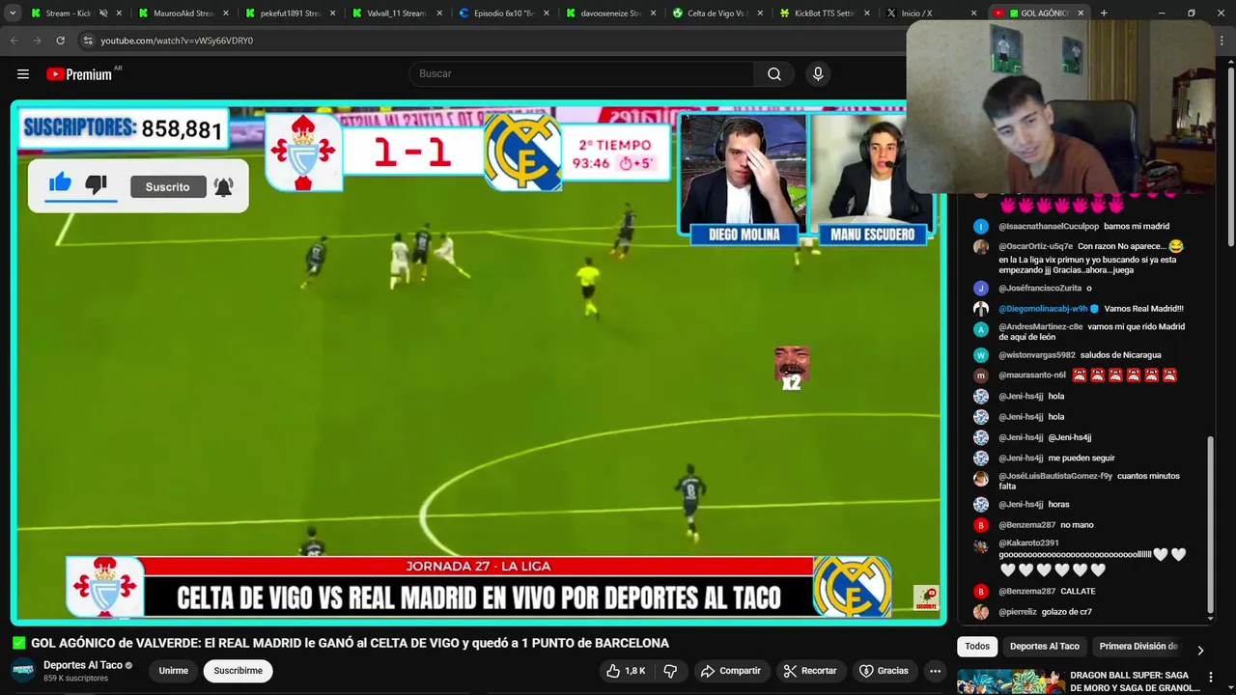
Task: Show next category chips with arrow
Action: 1200,651
